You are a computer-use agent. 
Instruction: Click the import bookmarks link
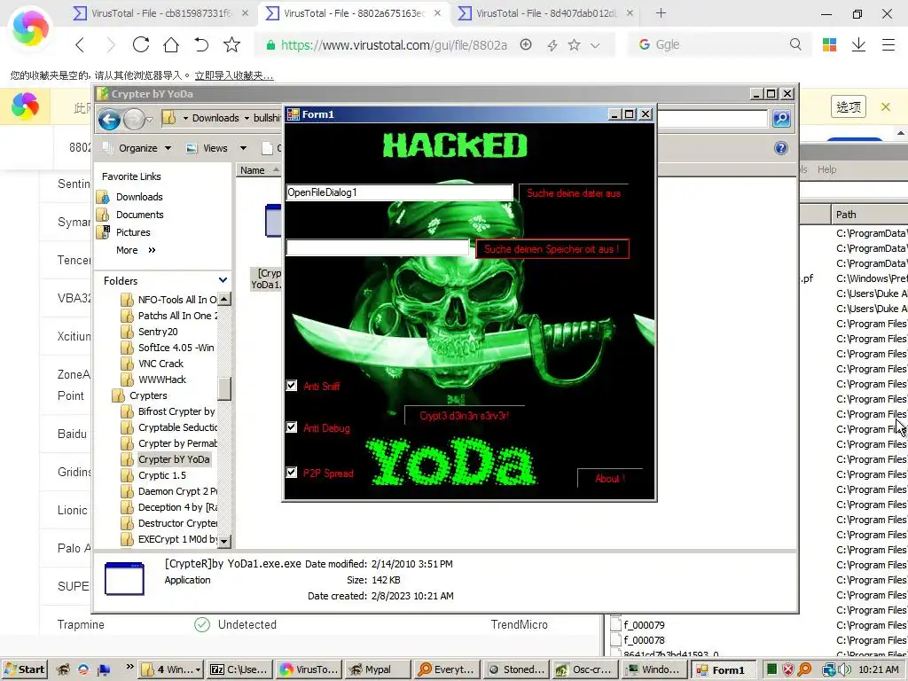(x=234, y=75)
